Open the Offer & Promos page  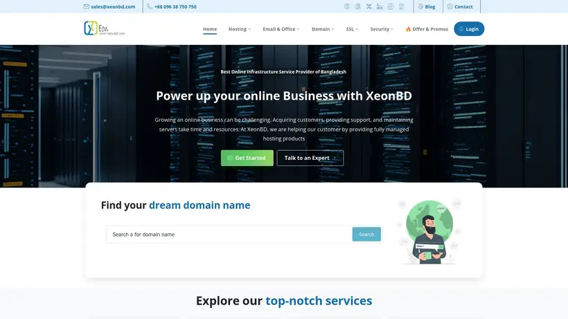tap(427, 29)
